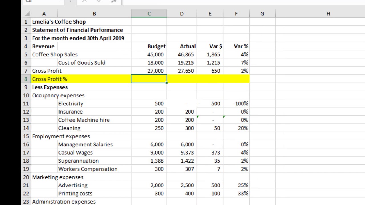Click the active empty cell C8

[149, 79]
